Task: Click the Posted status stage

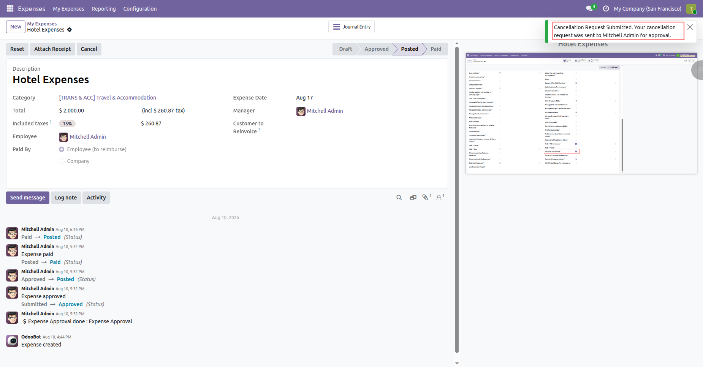Action: [x=409, y=49]
